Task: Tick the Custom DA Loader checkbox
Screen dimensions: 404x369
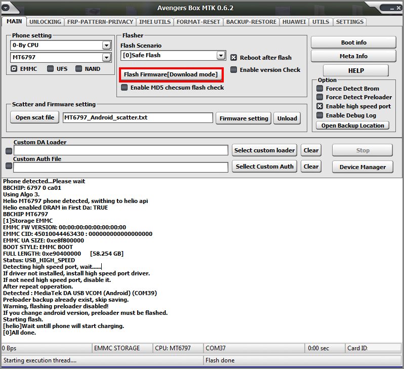Action: [9, 151]
